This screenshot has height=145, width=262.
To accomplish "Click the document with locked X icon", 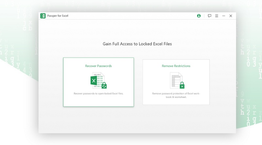I will point(177,80).
